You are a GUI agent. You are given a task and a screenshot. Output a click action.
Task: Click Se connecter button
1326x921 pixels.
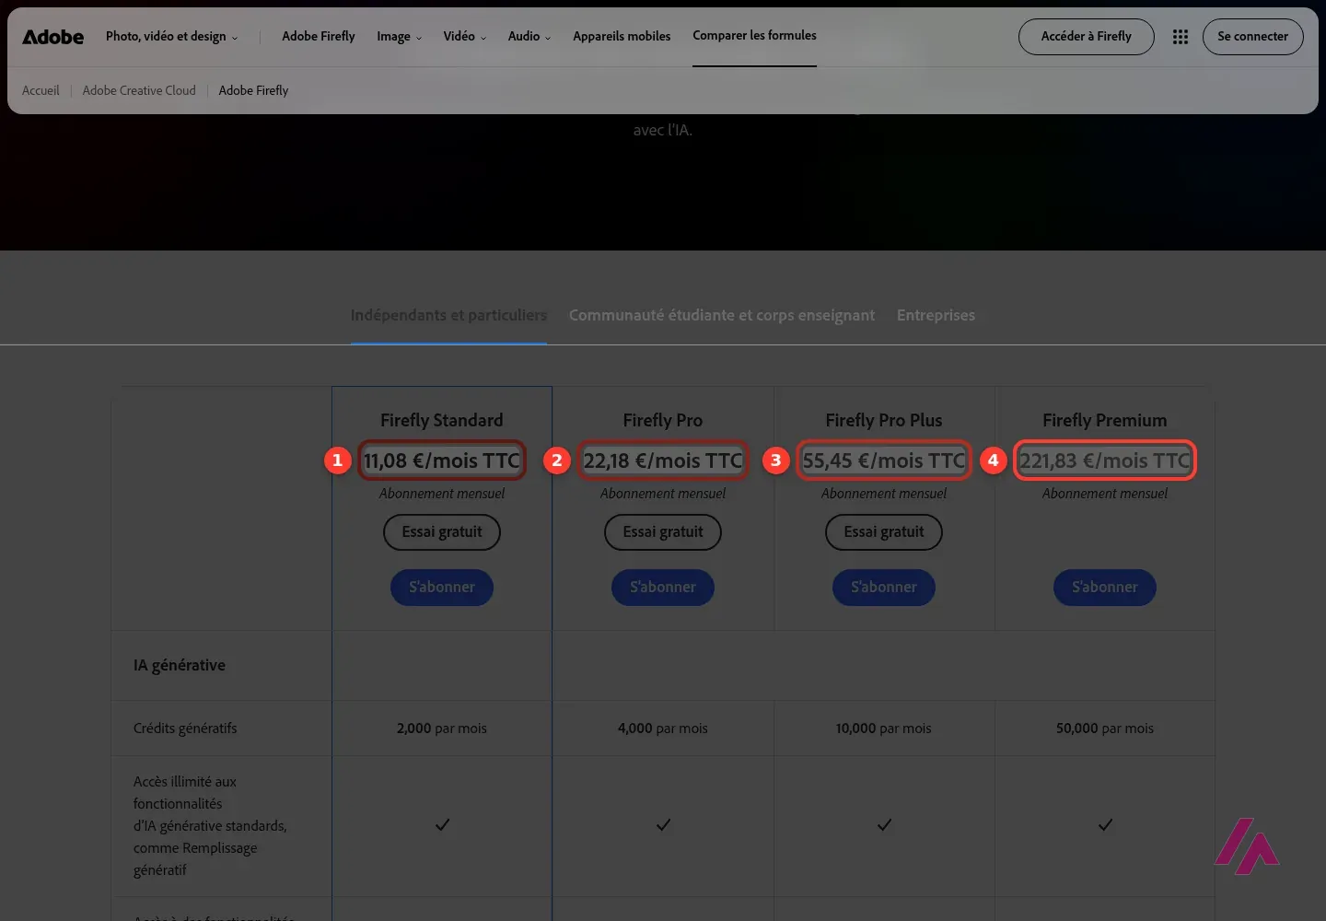[x=1252, y=37]
